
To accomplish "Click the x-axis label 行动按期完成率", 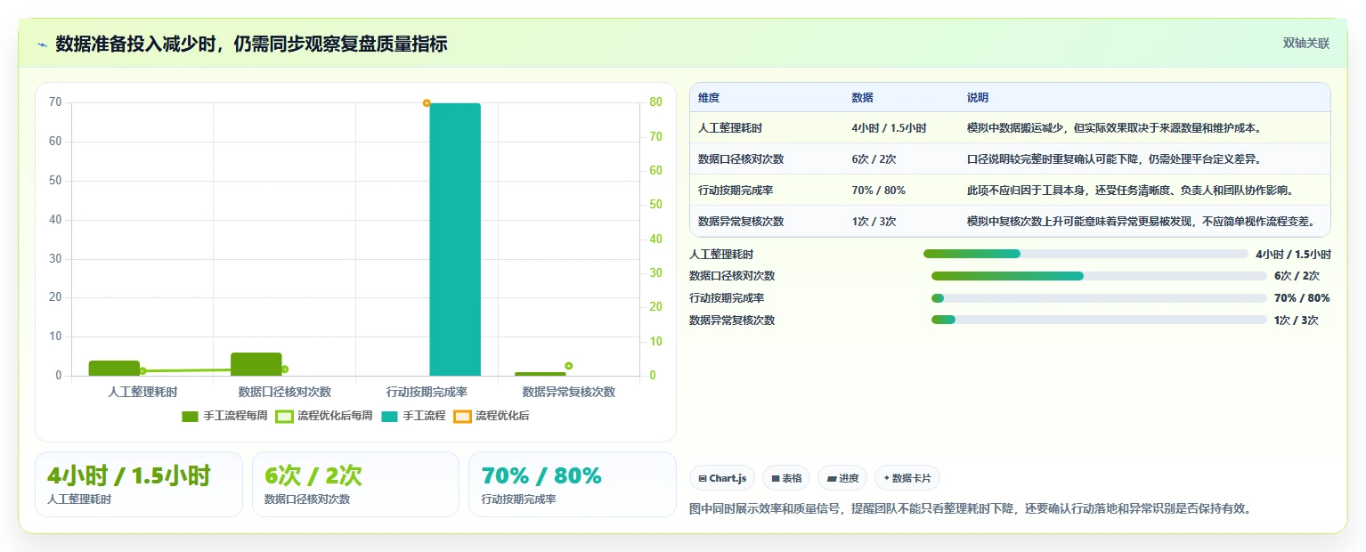I will click(x=427, y=392).
